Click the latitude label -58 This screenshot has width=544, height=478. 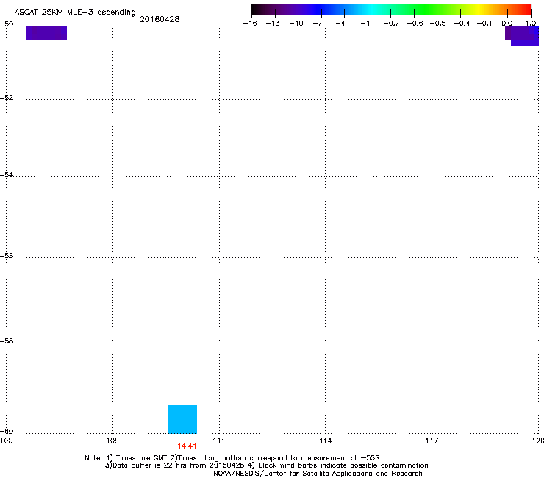point(7,341)
